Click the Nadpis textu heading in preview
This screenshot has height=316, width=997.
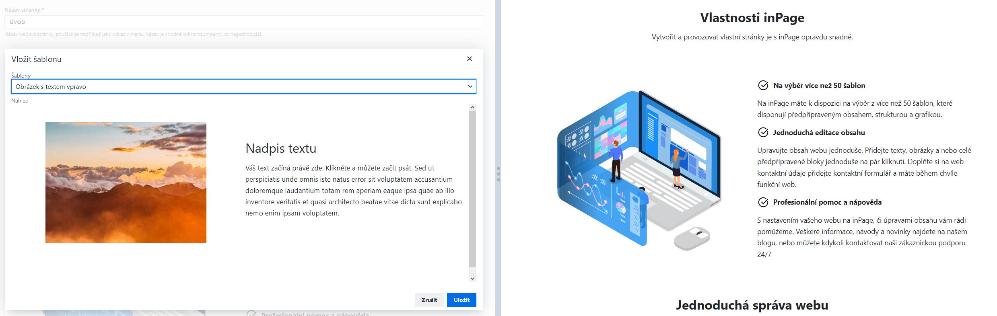click(x=280, y=148)
